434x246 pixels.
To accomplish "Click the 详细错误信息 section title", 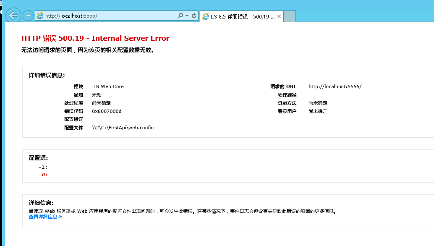I will coord(47,75).
